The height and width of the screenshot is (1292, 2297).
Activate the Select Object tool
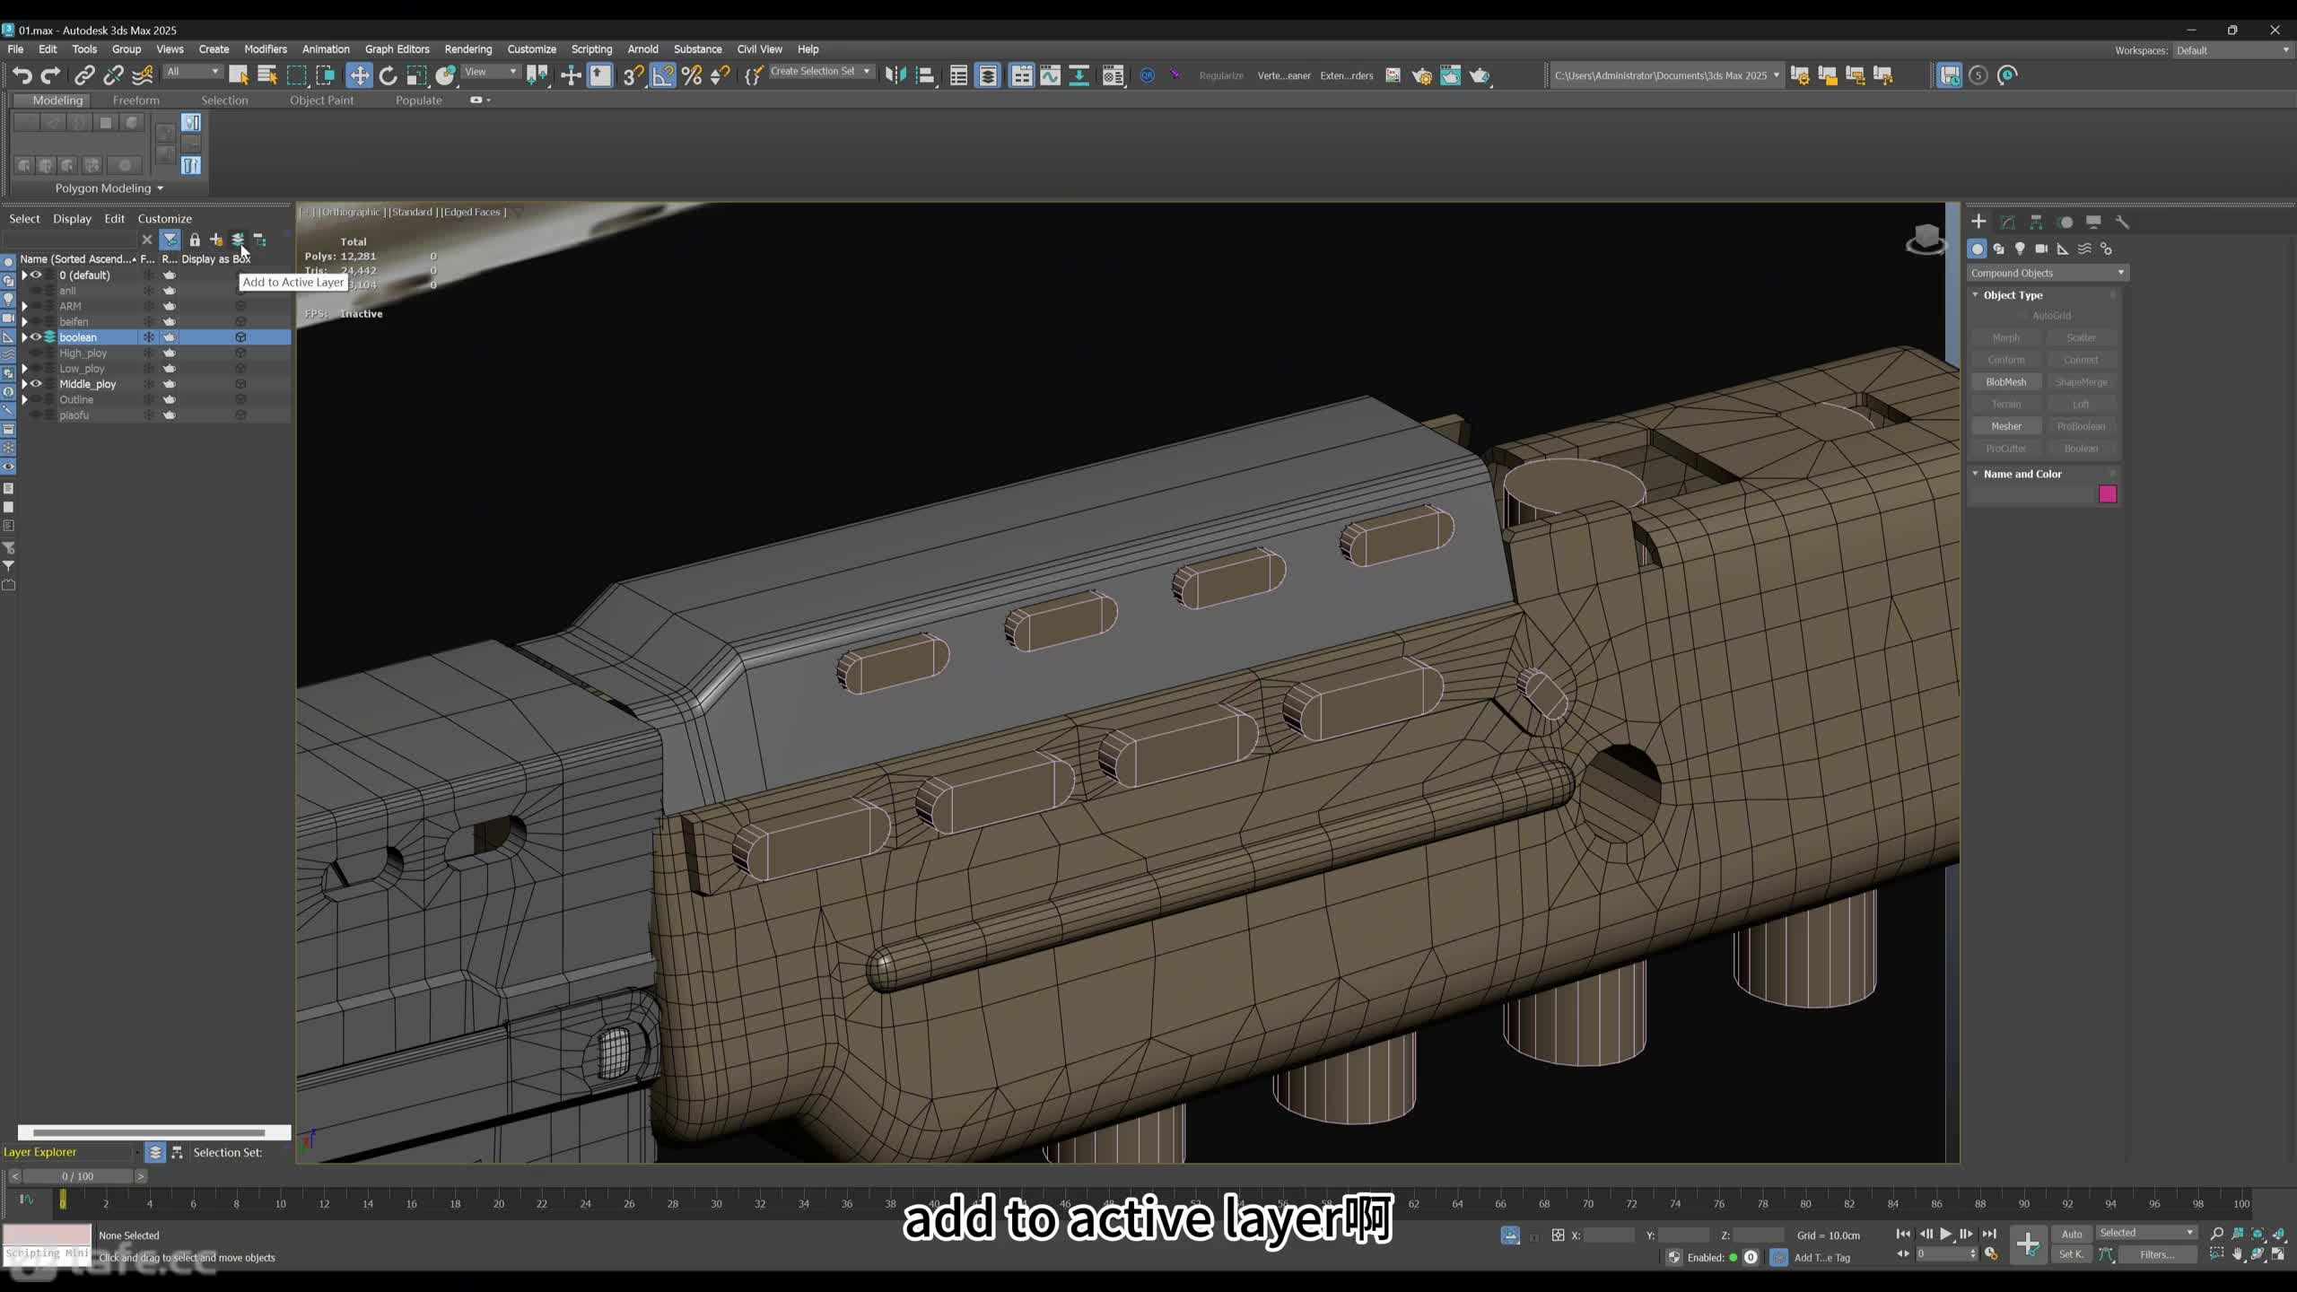238,75
